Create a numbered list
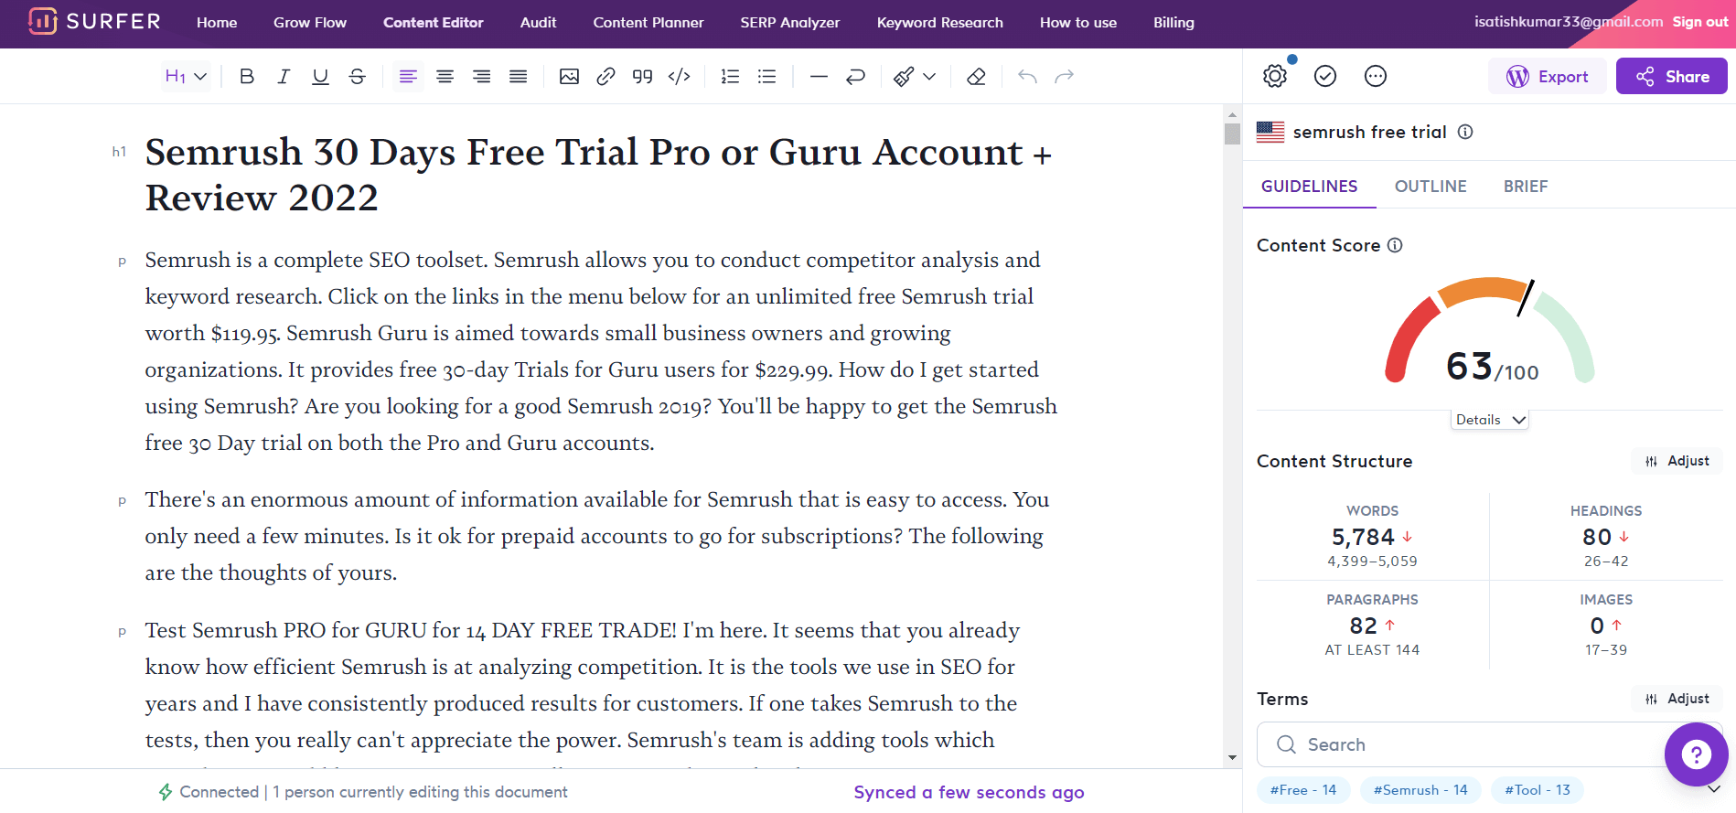 point(730,77)
